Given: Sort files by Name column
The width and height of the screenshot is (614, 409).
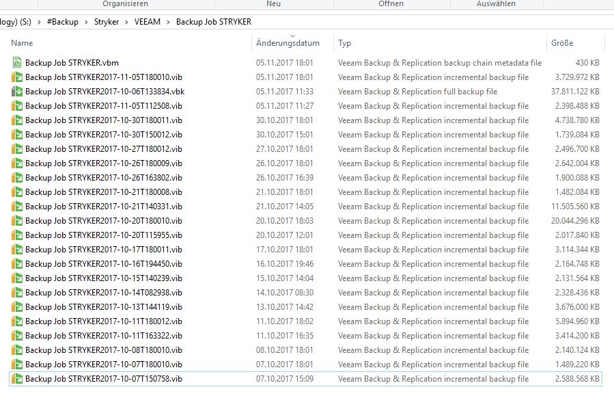Looking at the screenshot, I should point(22,43).
